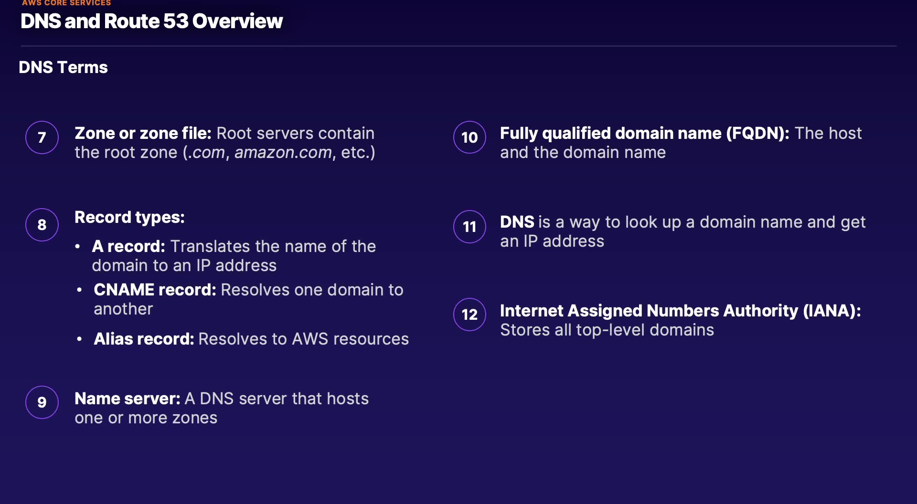This screenshot has width=917, height=504.
Task: Click the 'Name server:' term
Action: coord(128,399)
